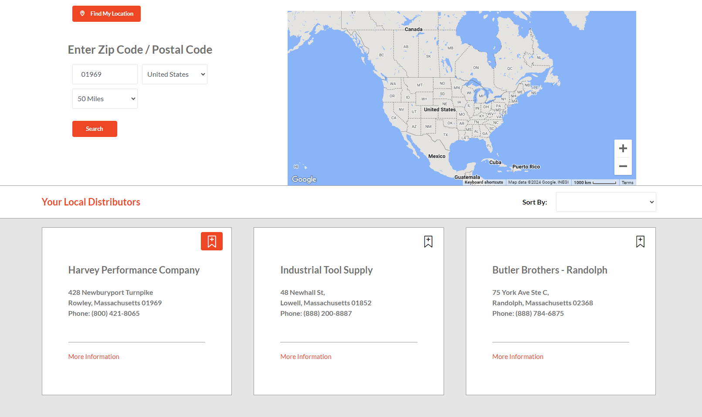
Task: Zoom out on the map
Action: click(623, 166)
